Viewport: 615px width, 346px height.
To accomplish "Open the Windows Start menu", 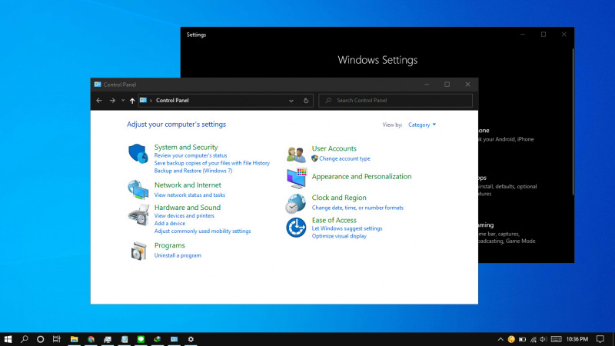I will [x=8, y=339].
